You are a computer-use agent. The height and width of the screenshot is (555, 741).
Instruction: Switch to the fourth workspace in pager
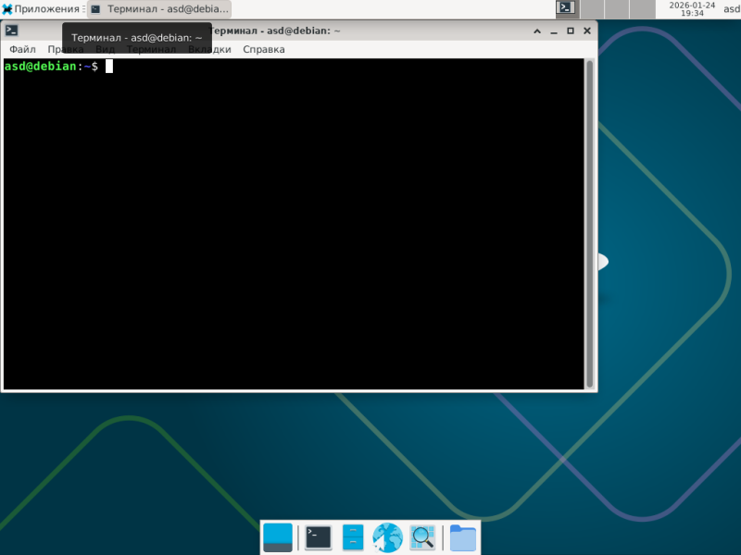pyautogui.click(x=642, y=9)
